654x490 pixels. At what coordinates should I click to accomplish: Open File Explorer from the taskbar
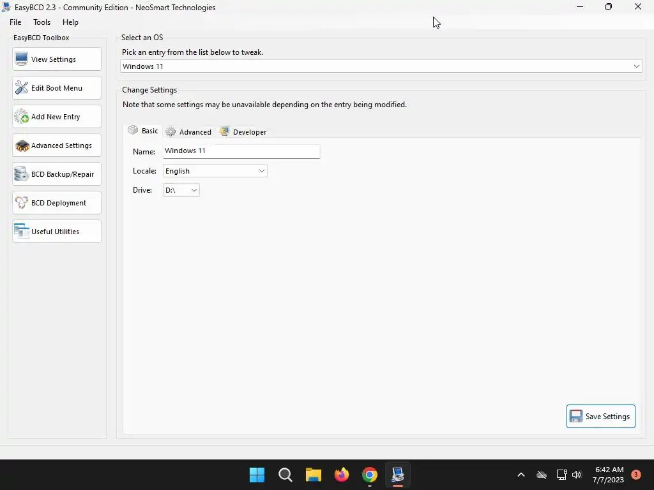coord(313,475)
